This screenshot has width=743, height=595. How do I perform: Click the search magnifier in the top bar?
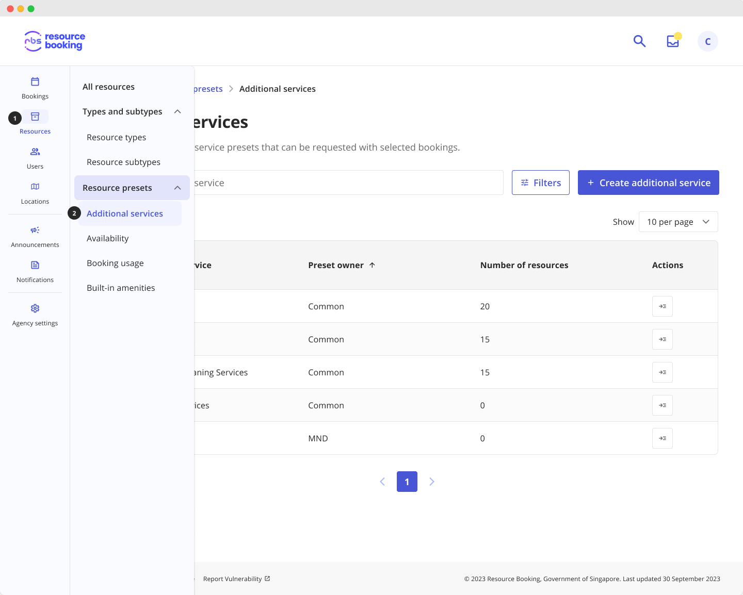point(639,41)
